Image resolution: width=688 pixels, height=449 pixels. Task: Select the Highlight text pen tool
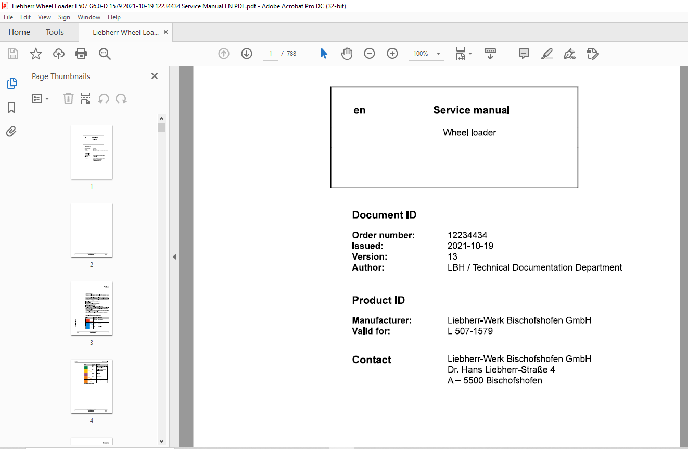coord(546,54)
